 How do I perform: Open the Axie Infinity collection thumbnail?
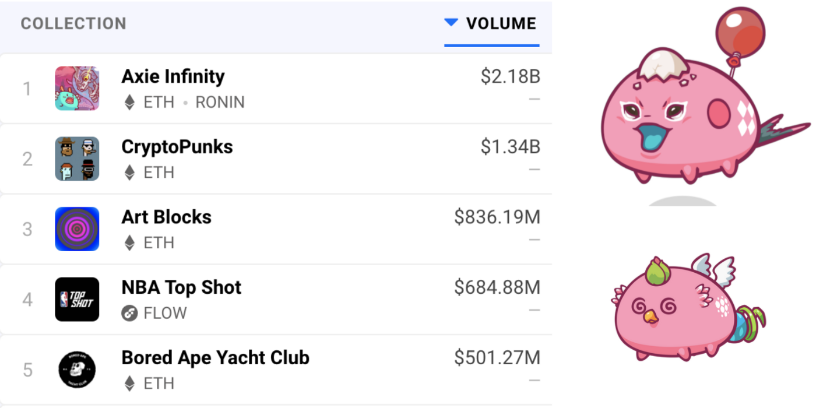coord(77,89)
